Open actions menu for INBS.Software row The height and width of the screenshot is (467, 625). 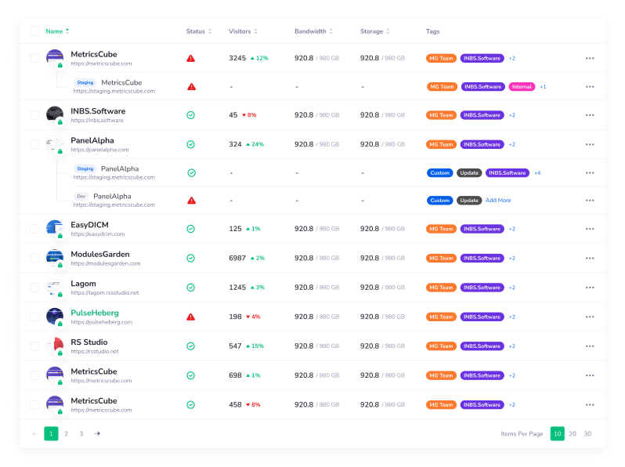point(590,115)
